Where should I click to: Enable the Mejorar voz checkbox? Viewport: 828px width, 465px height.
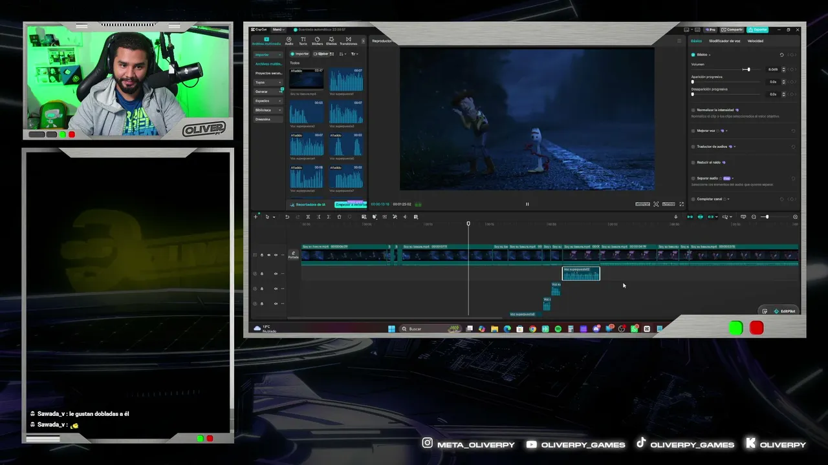pos(693,130)
